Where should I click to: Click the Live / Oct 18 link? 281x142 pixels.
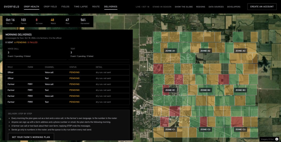143,7
